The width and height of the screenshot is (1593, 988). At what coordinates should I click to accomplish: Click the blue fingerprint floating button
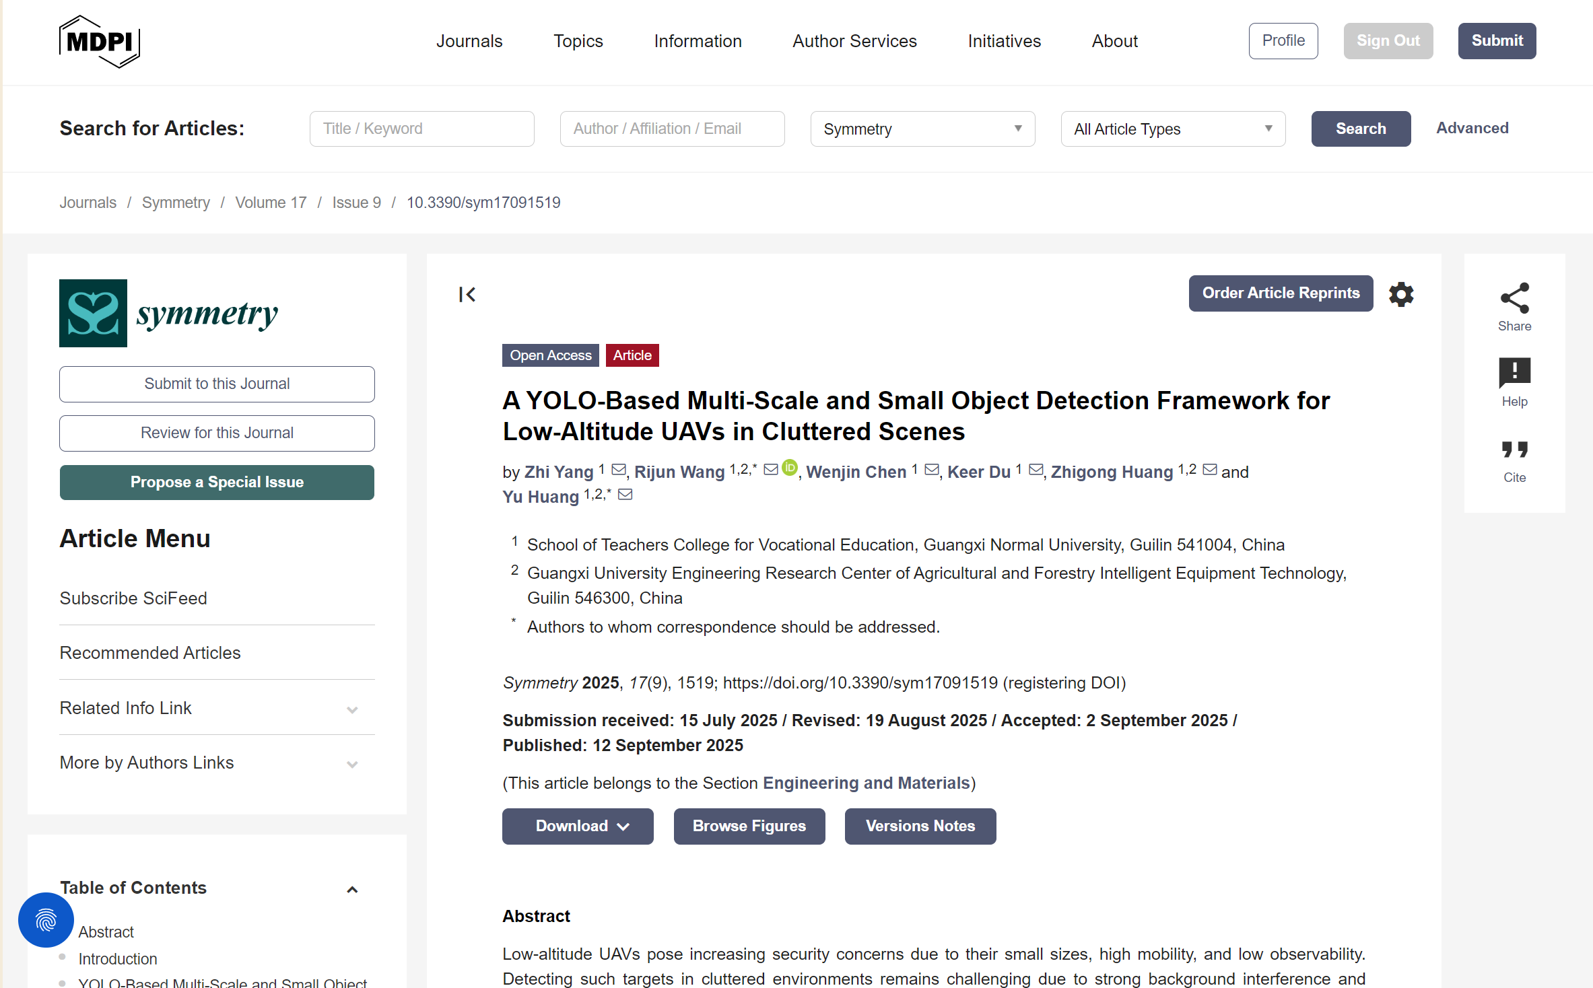[46, 919]
